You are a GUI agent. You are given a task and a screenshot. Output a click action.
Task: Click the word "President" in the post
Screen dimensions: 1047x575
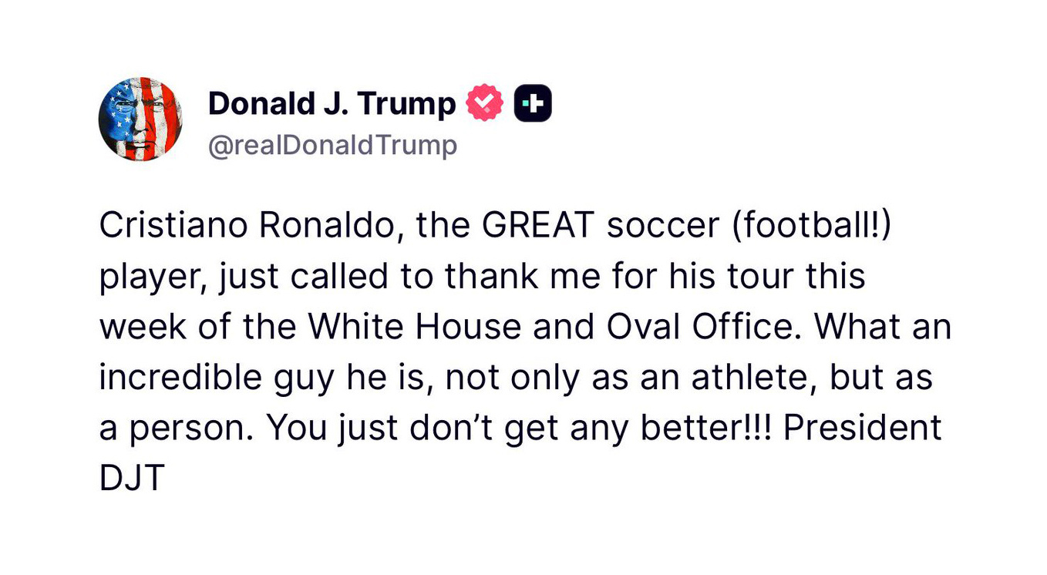[863, 428]
